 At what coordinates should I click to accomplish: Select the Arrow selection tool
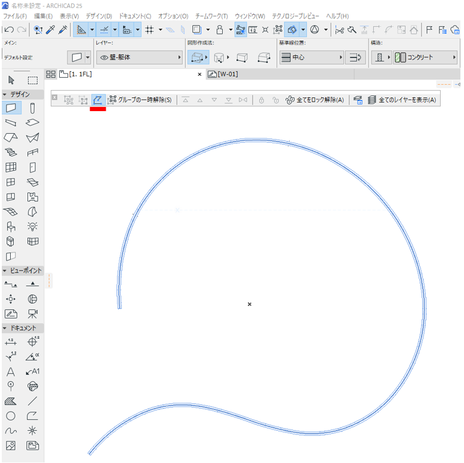coord(11,80)
